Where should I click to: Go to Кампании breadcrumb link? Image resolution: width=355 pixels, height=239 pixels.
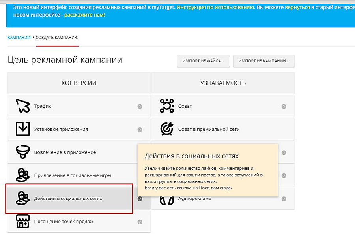(19, 38)
